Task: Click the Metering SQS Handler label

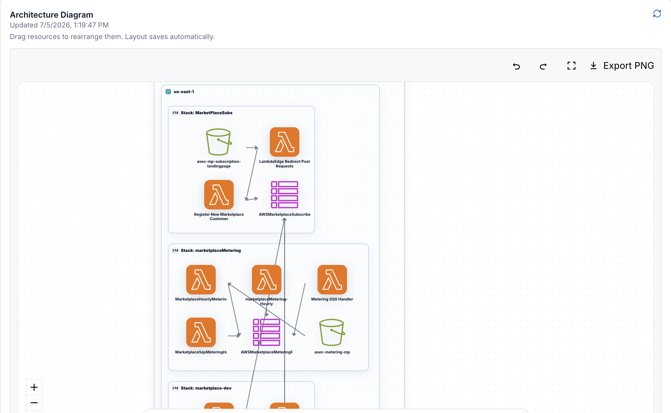Action: point(332,299)
